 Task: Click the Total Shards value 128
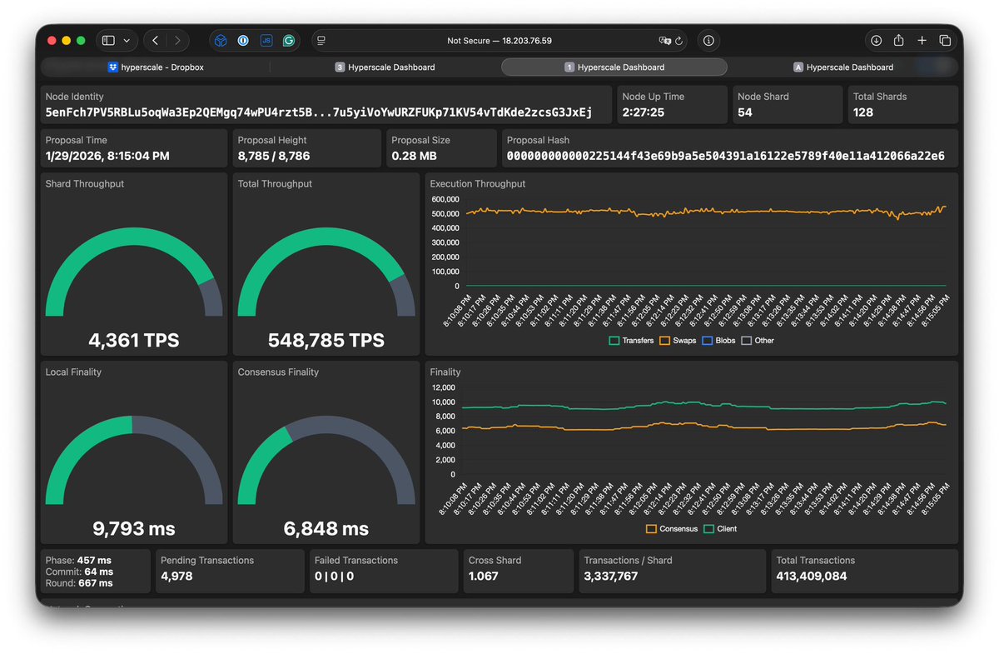(x=863, y=112)
